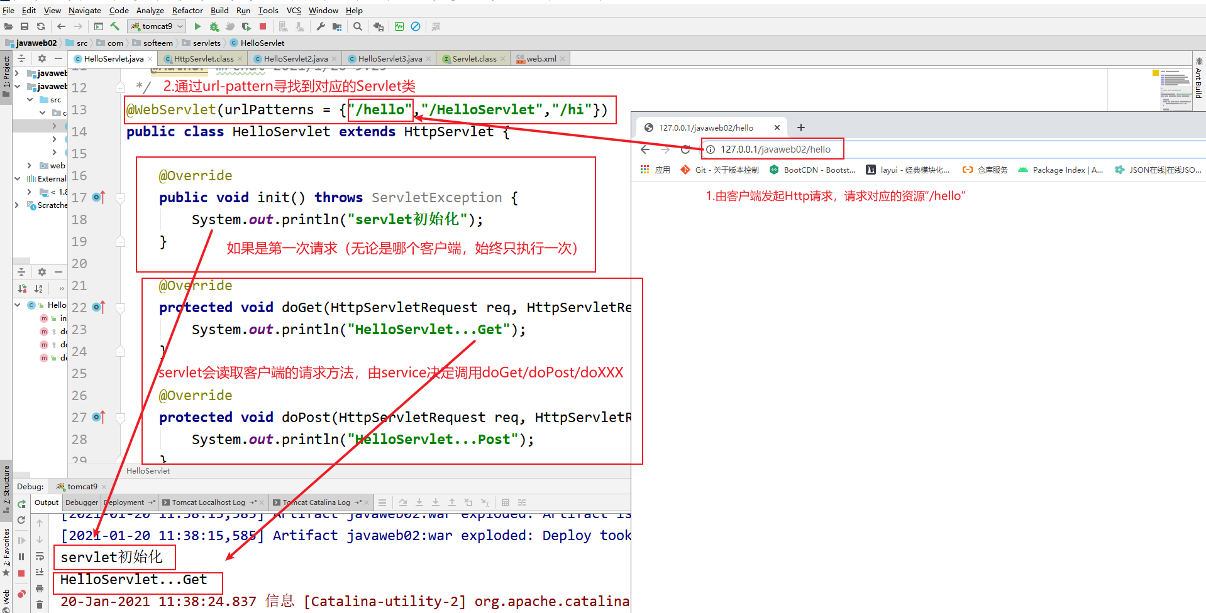
Task: Click the Save All toolbar icon
Action: [25, 26]
